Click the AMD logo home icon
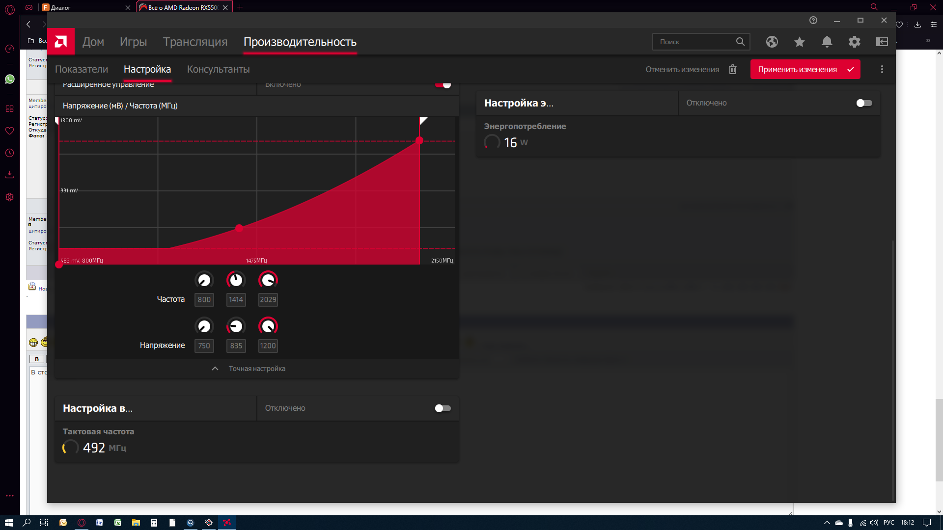This screenshot has height=530, width=943. point(61,42)
